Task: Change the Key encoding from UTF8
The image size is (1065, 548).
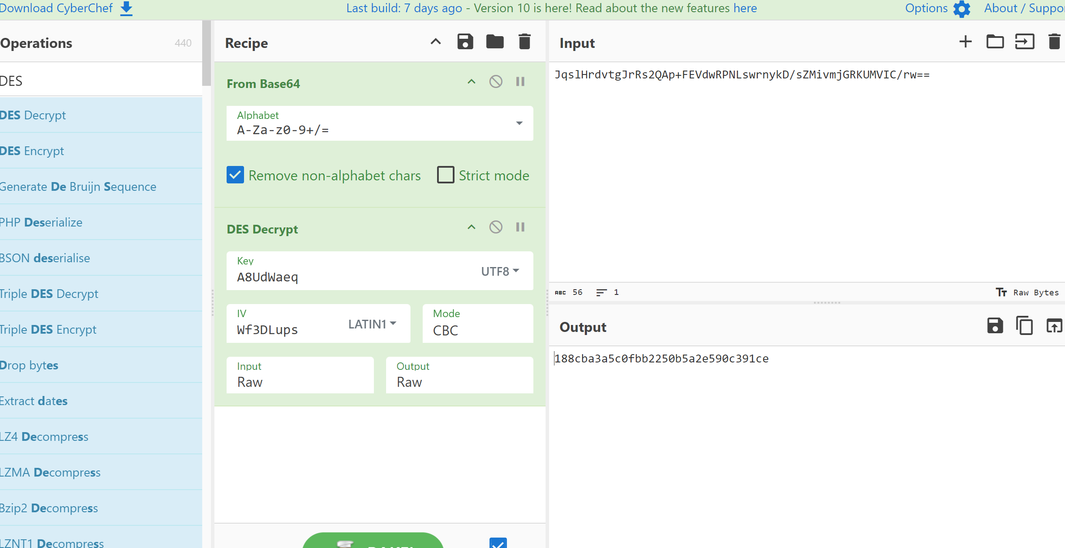Action: 500,271
